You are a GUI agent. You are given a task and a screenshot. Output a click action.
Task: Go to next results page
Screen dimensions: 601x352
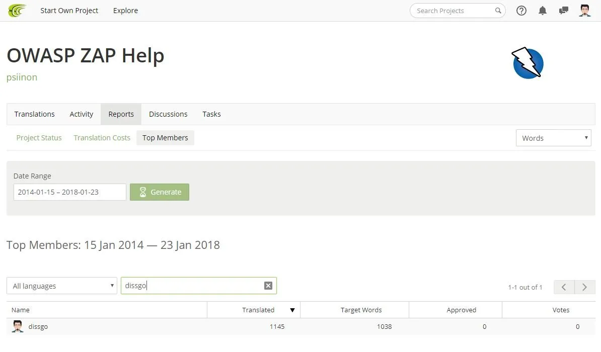coord(584,287)
